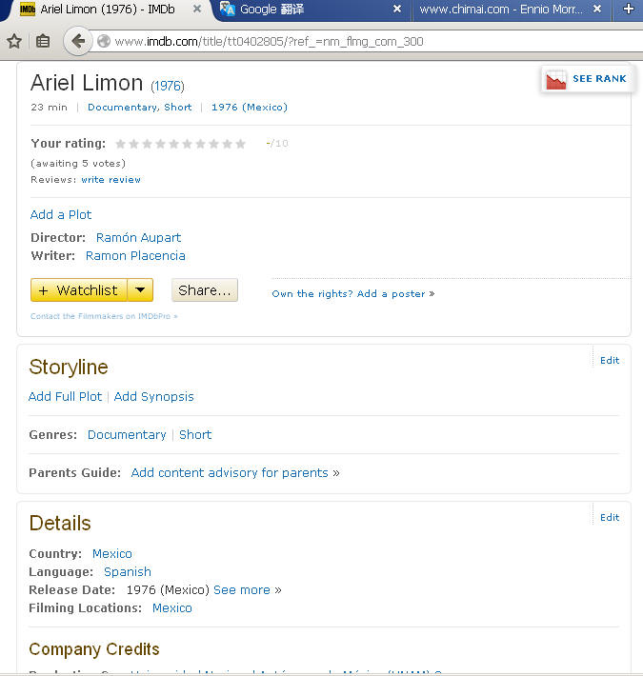Image resolution: width=643 pixels, height=676 pixels.
Task: Open Documentary in Storyline Genres
Action: [127, 434]
